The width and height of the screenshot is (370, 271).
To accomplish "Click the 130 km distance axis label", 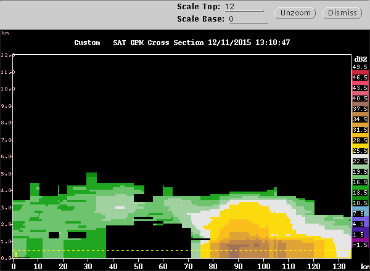I will (x=339, y=267).
